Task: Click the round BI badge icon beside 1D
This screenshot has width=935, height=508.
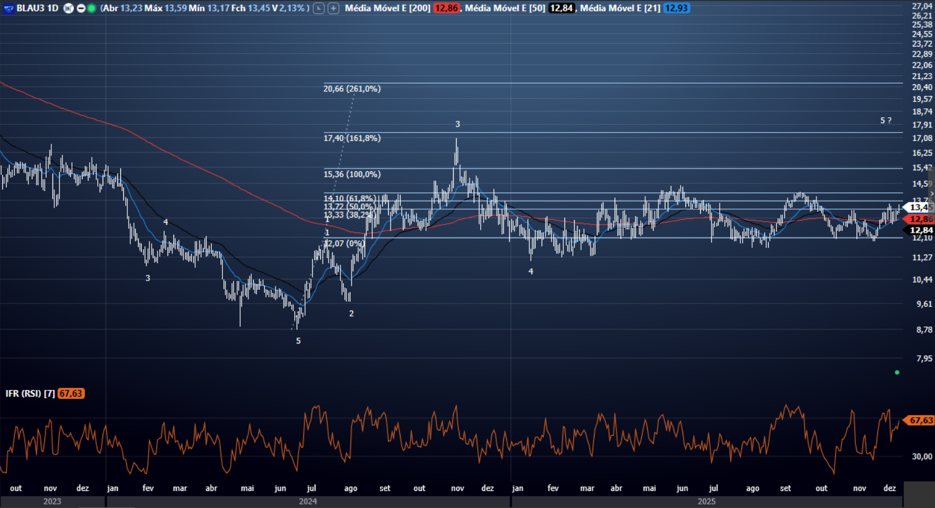Action: coord(68,8)
